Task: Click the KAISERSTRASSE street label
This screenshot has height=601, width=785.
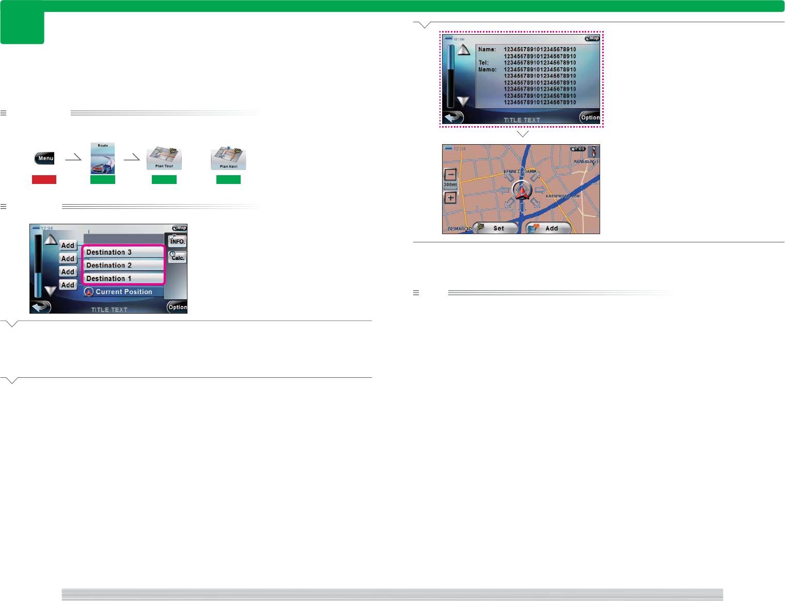Action: [563, 196]
